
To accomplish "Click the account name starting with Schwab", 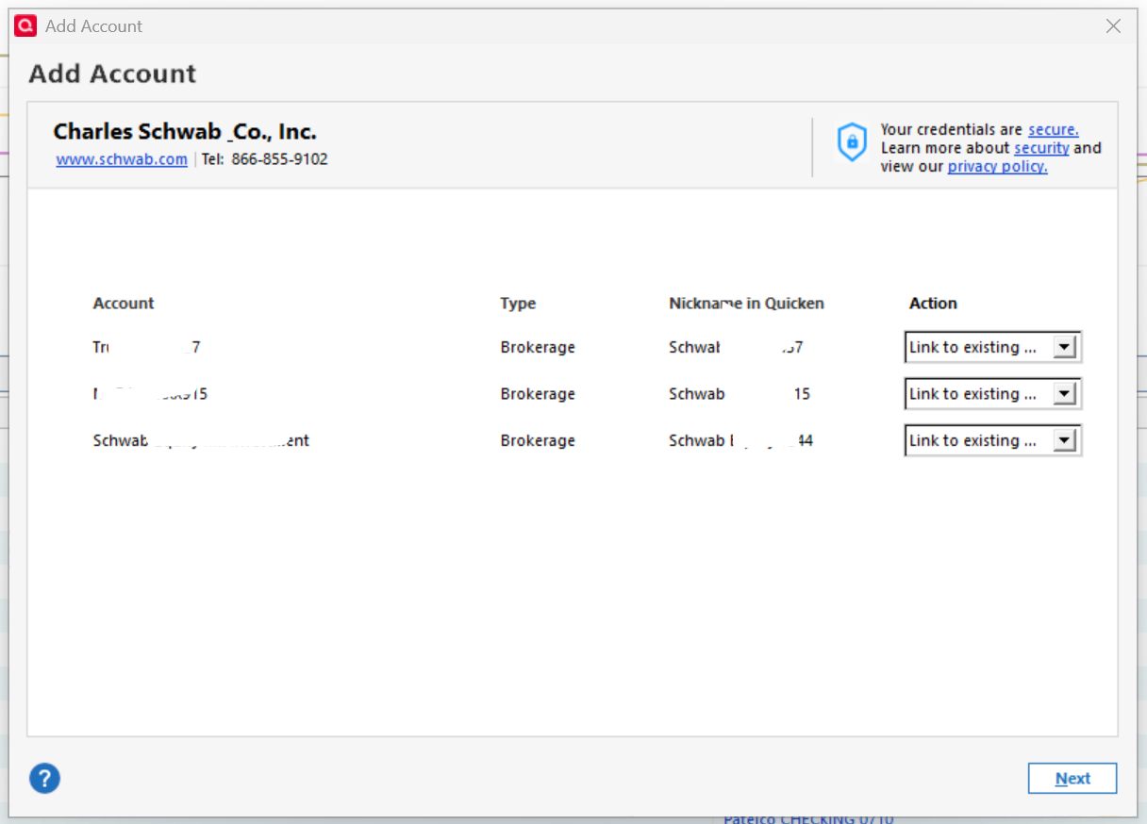I will click(x=201, y=441).
